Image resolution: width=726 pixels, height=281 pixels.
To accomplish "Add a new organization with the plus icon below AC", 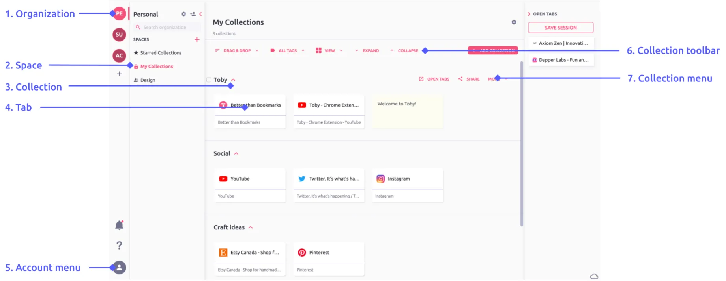I will pyautogui.click(x=119, y=74).
